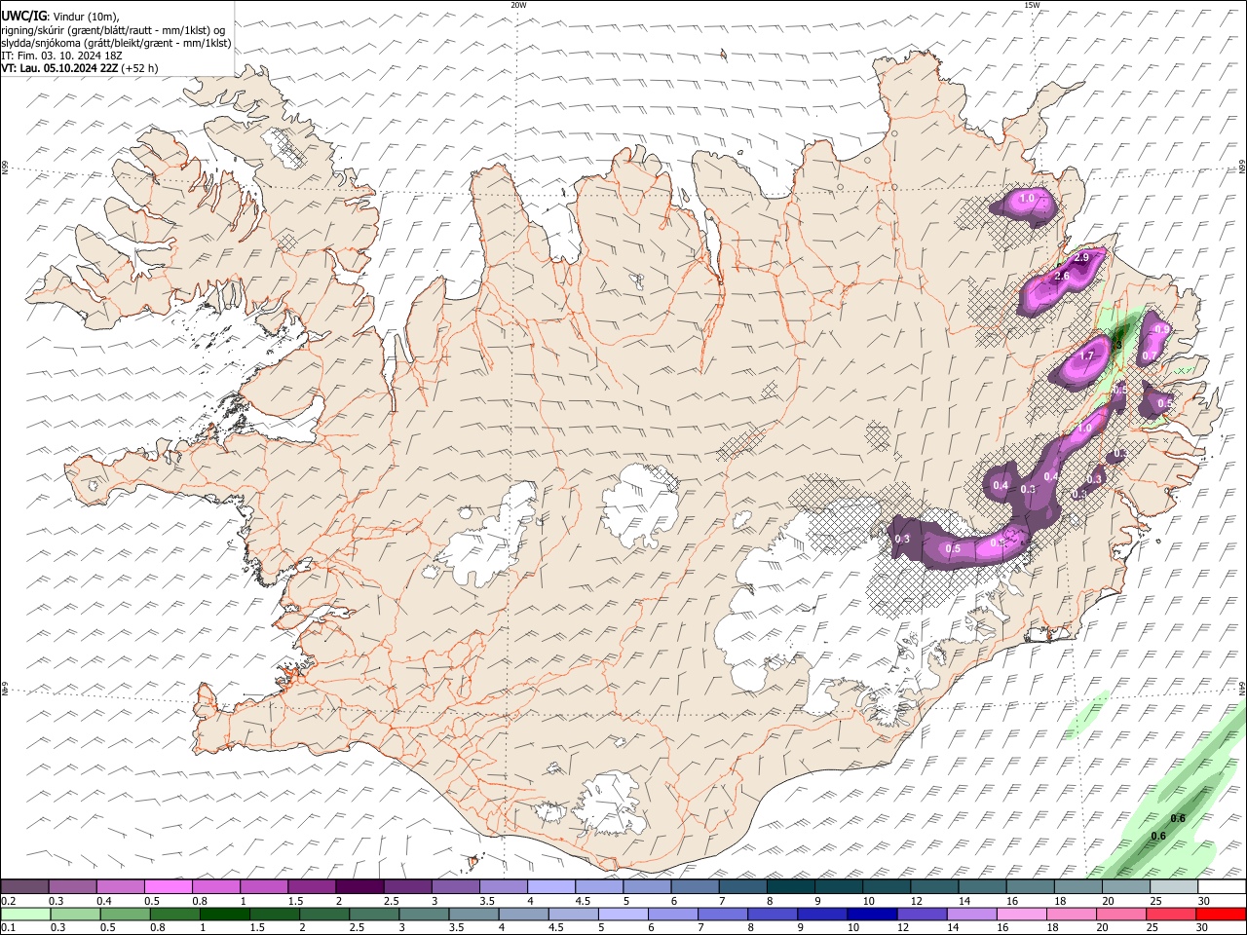The width and height of the screenshot is (1247, 935).
Task: Pick the 14 swatch in lower legend row
Action: tap(971, 914)
